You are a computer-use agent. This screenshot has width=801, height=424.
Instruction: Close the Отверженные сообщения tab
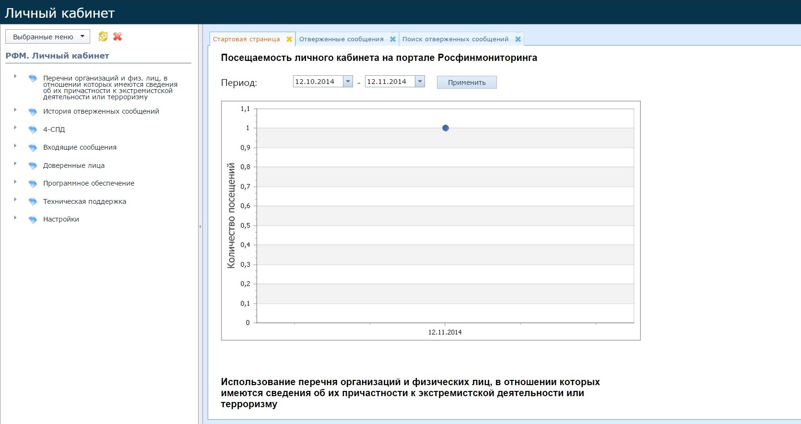[x=393, y=39]
